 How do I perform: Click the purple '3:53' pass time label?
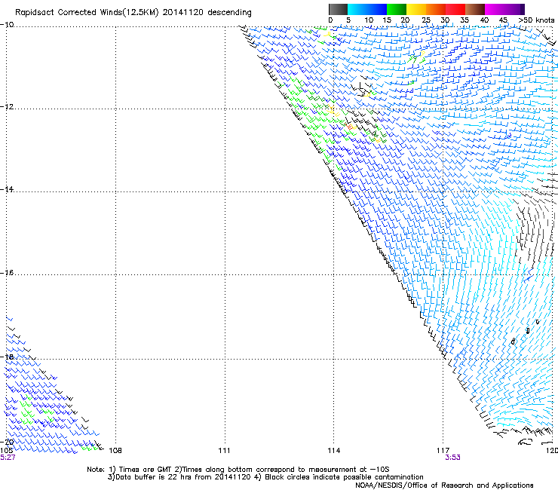point(452,458)
